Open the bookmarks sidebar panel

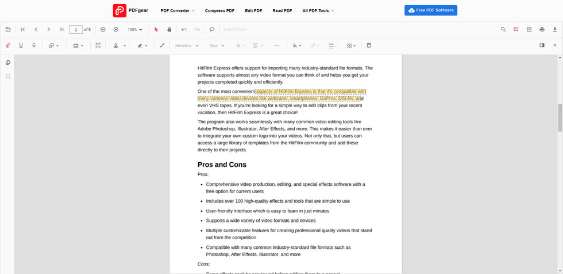pyautogui.click(x=8, y=76)
